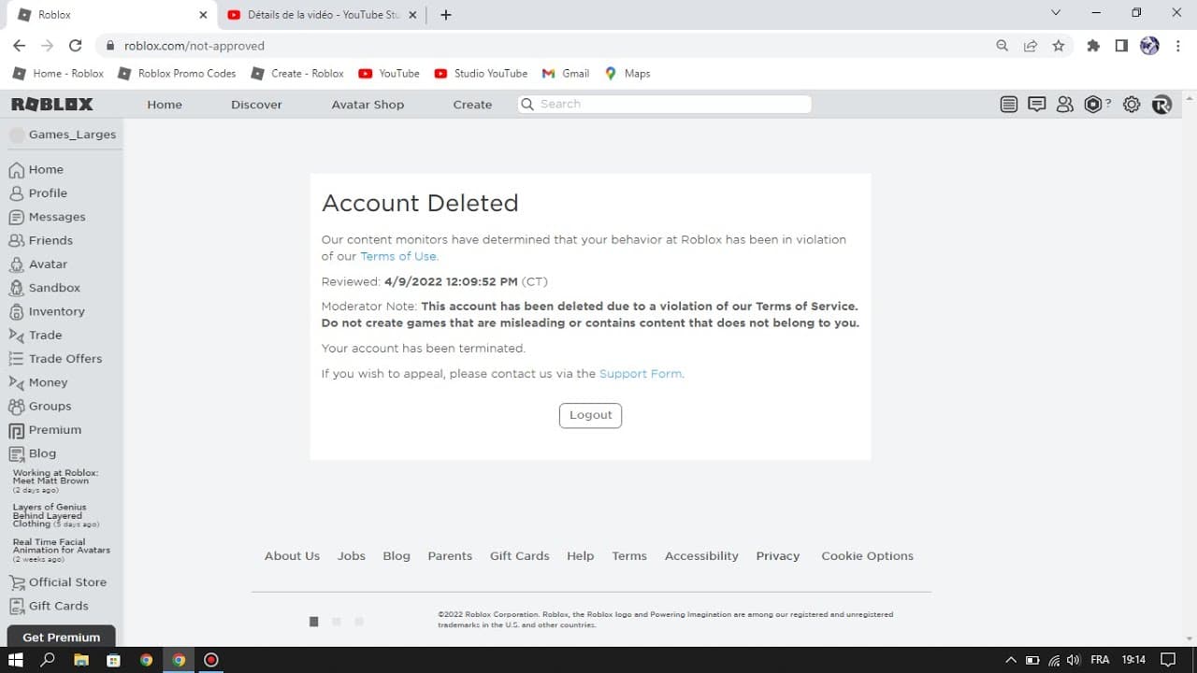Open the About Us footer link

point(292,556)
